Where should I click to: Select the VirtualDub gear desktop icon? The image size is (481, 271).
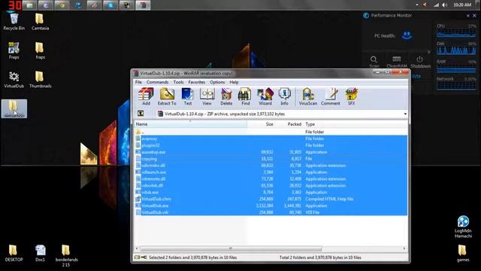(x=14, y=79)
